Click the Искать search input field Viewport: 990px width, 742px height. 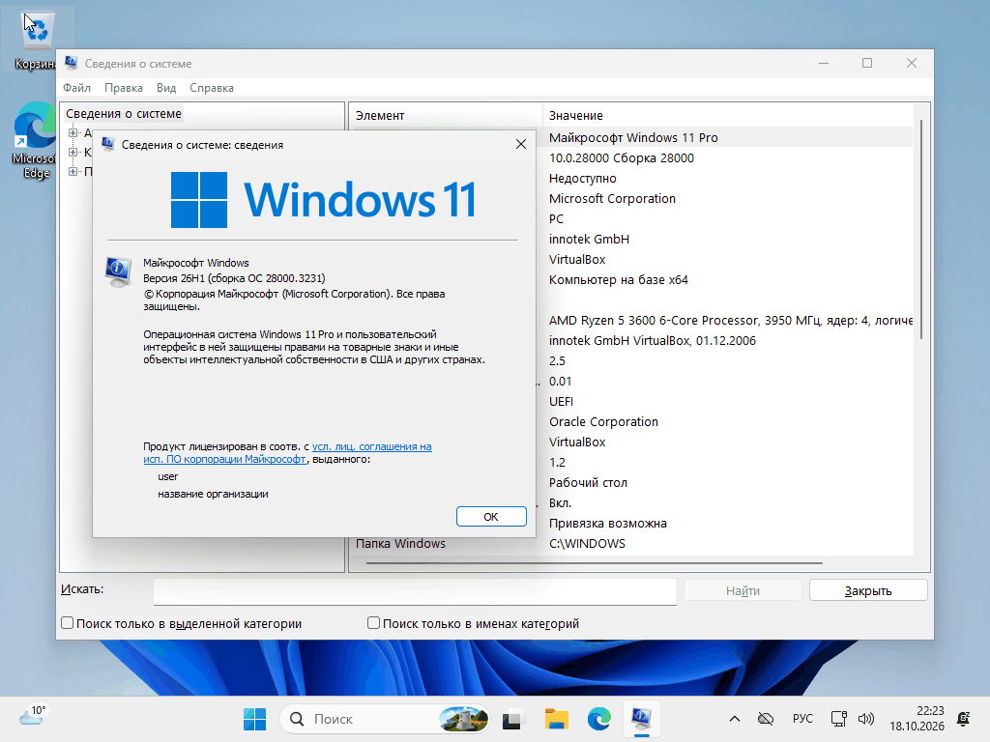pyautogui.click(x=415, y=591)
